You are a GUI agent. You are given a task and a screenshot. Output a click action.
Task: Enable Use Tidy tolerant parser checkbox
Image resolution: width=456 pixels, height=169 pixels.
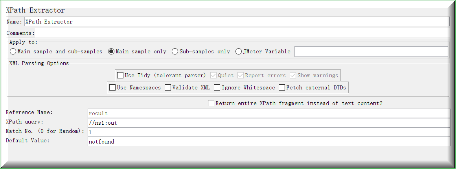click(x=162, y=75)
